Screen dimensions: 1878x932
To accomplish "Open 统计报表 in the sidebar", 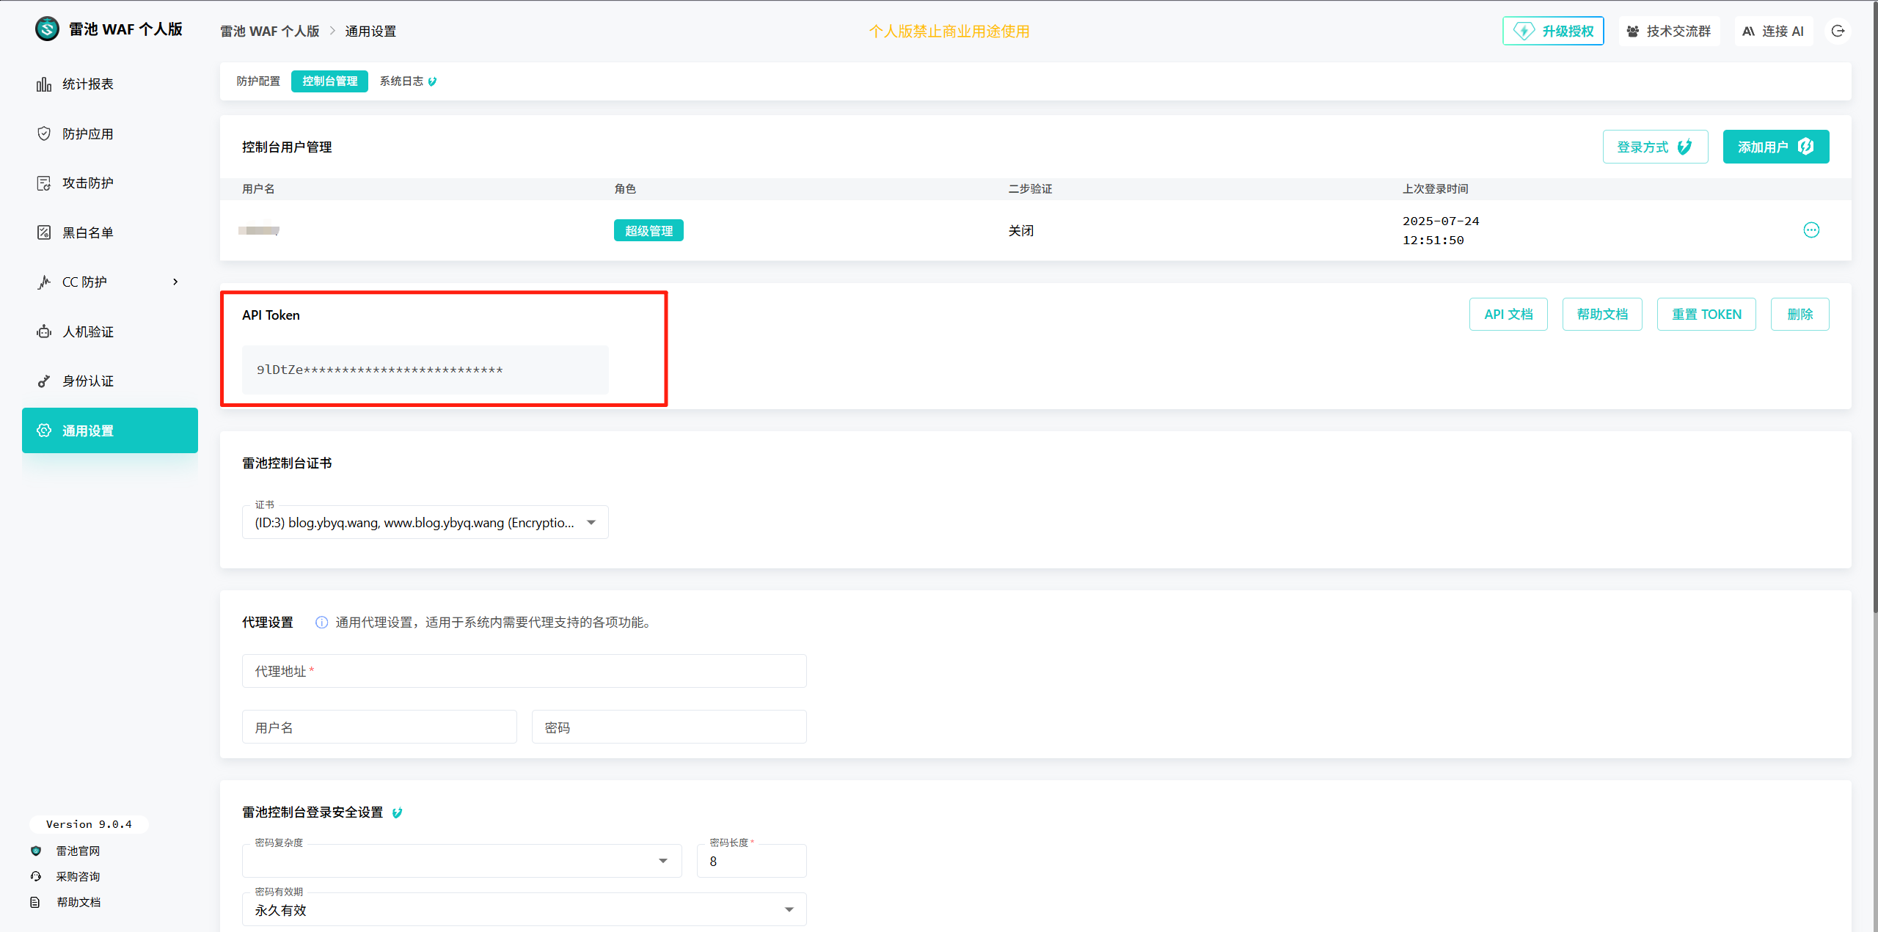I will coord(110,84).
